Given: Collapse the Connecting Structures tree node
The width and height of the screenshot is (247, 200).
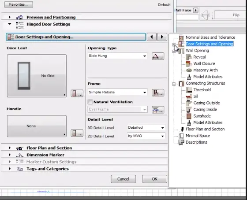Looking at the screenshot, I should click(174, 84).
